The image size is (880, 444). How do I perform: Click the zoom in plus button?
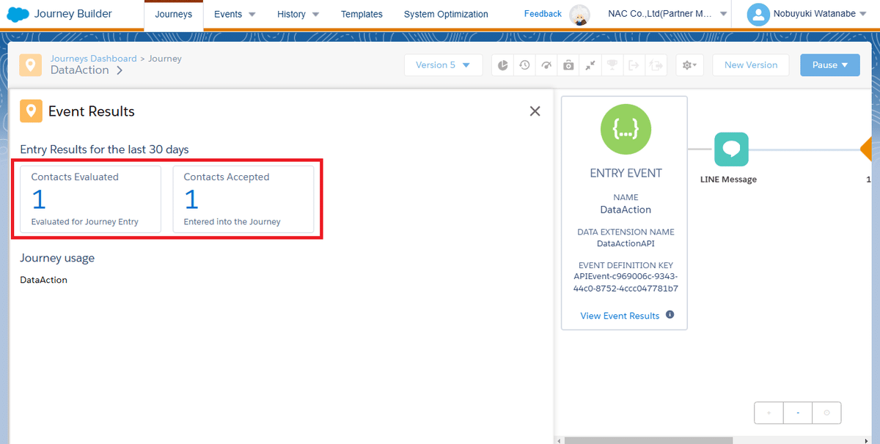[x=769, y=413]
